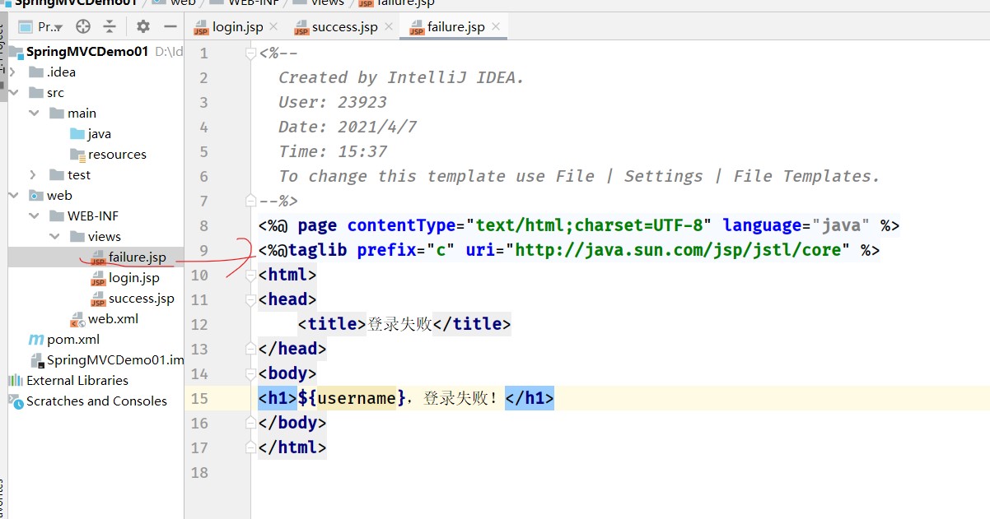Click line number 18 in the gutter

[x=198, y=472]
